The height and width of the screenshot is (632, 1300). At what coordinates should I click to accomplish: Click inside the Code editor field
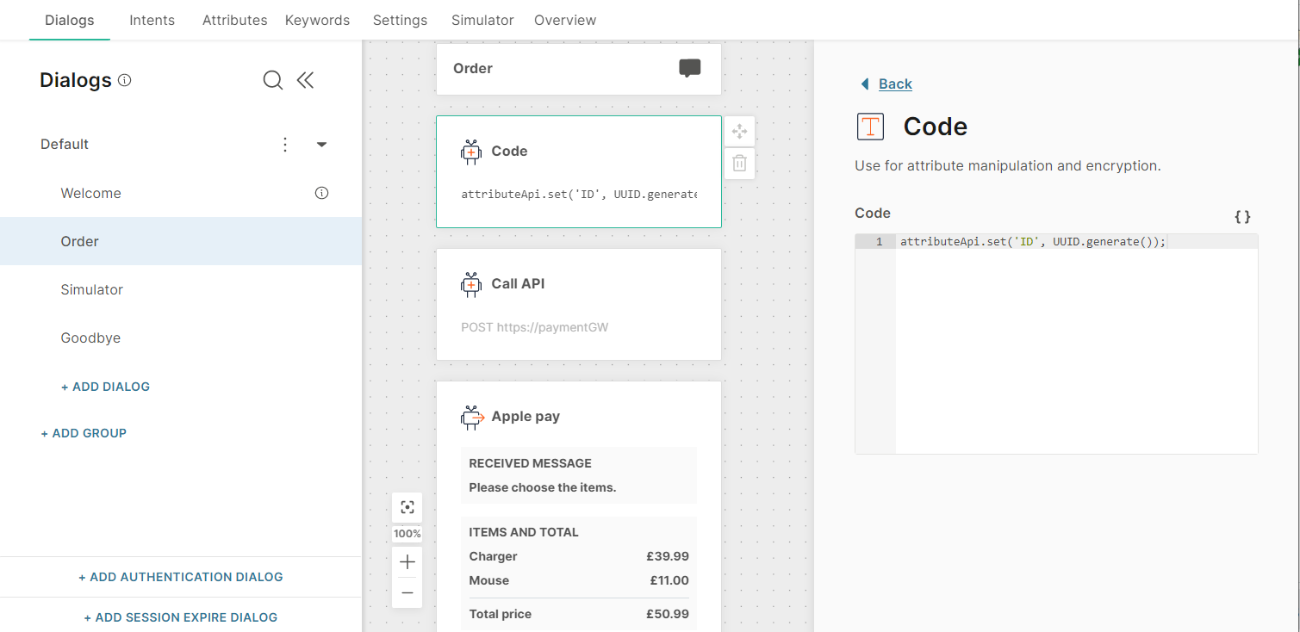click(x=1075, y=344)
